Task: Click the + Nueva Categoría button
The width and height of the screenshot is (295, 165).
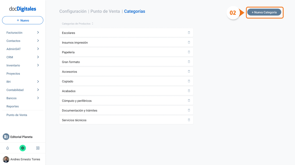Action: pos(264,12)
